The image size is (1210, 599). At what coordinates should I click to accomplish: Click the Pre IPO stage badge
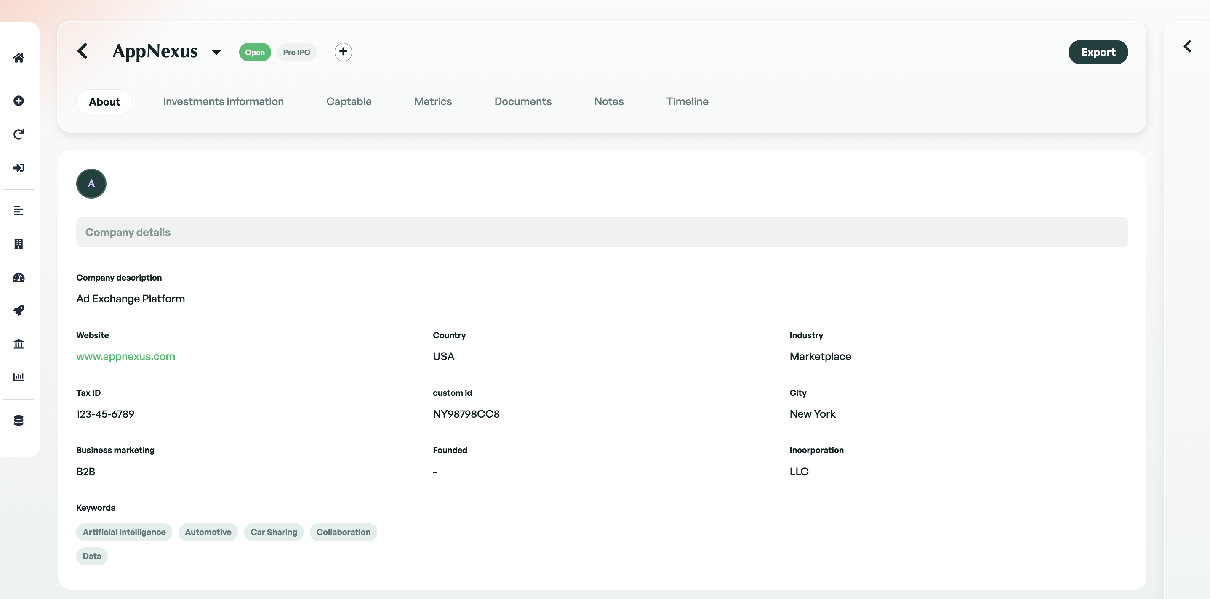(296, 52)
